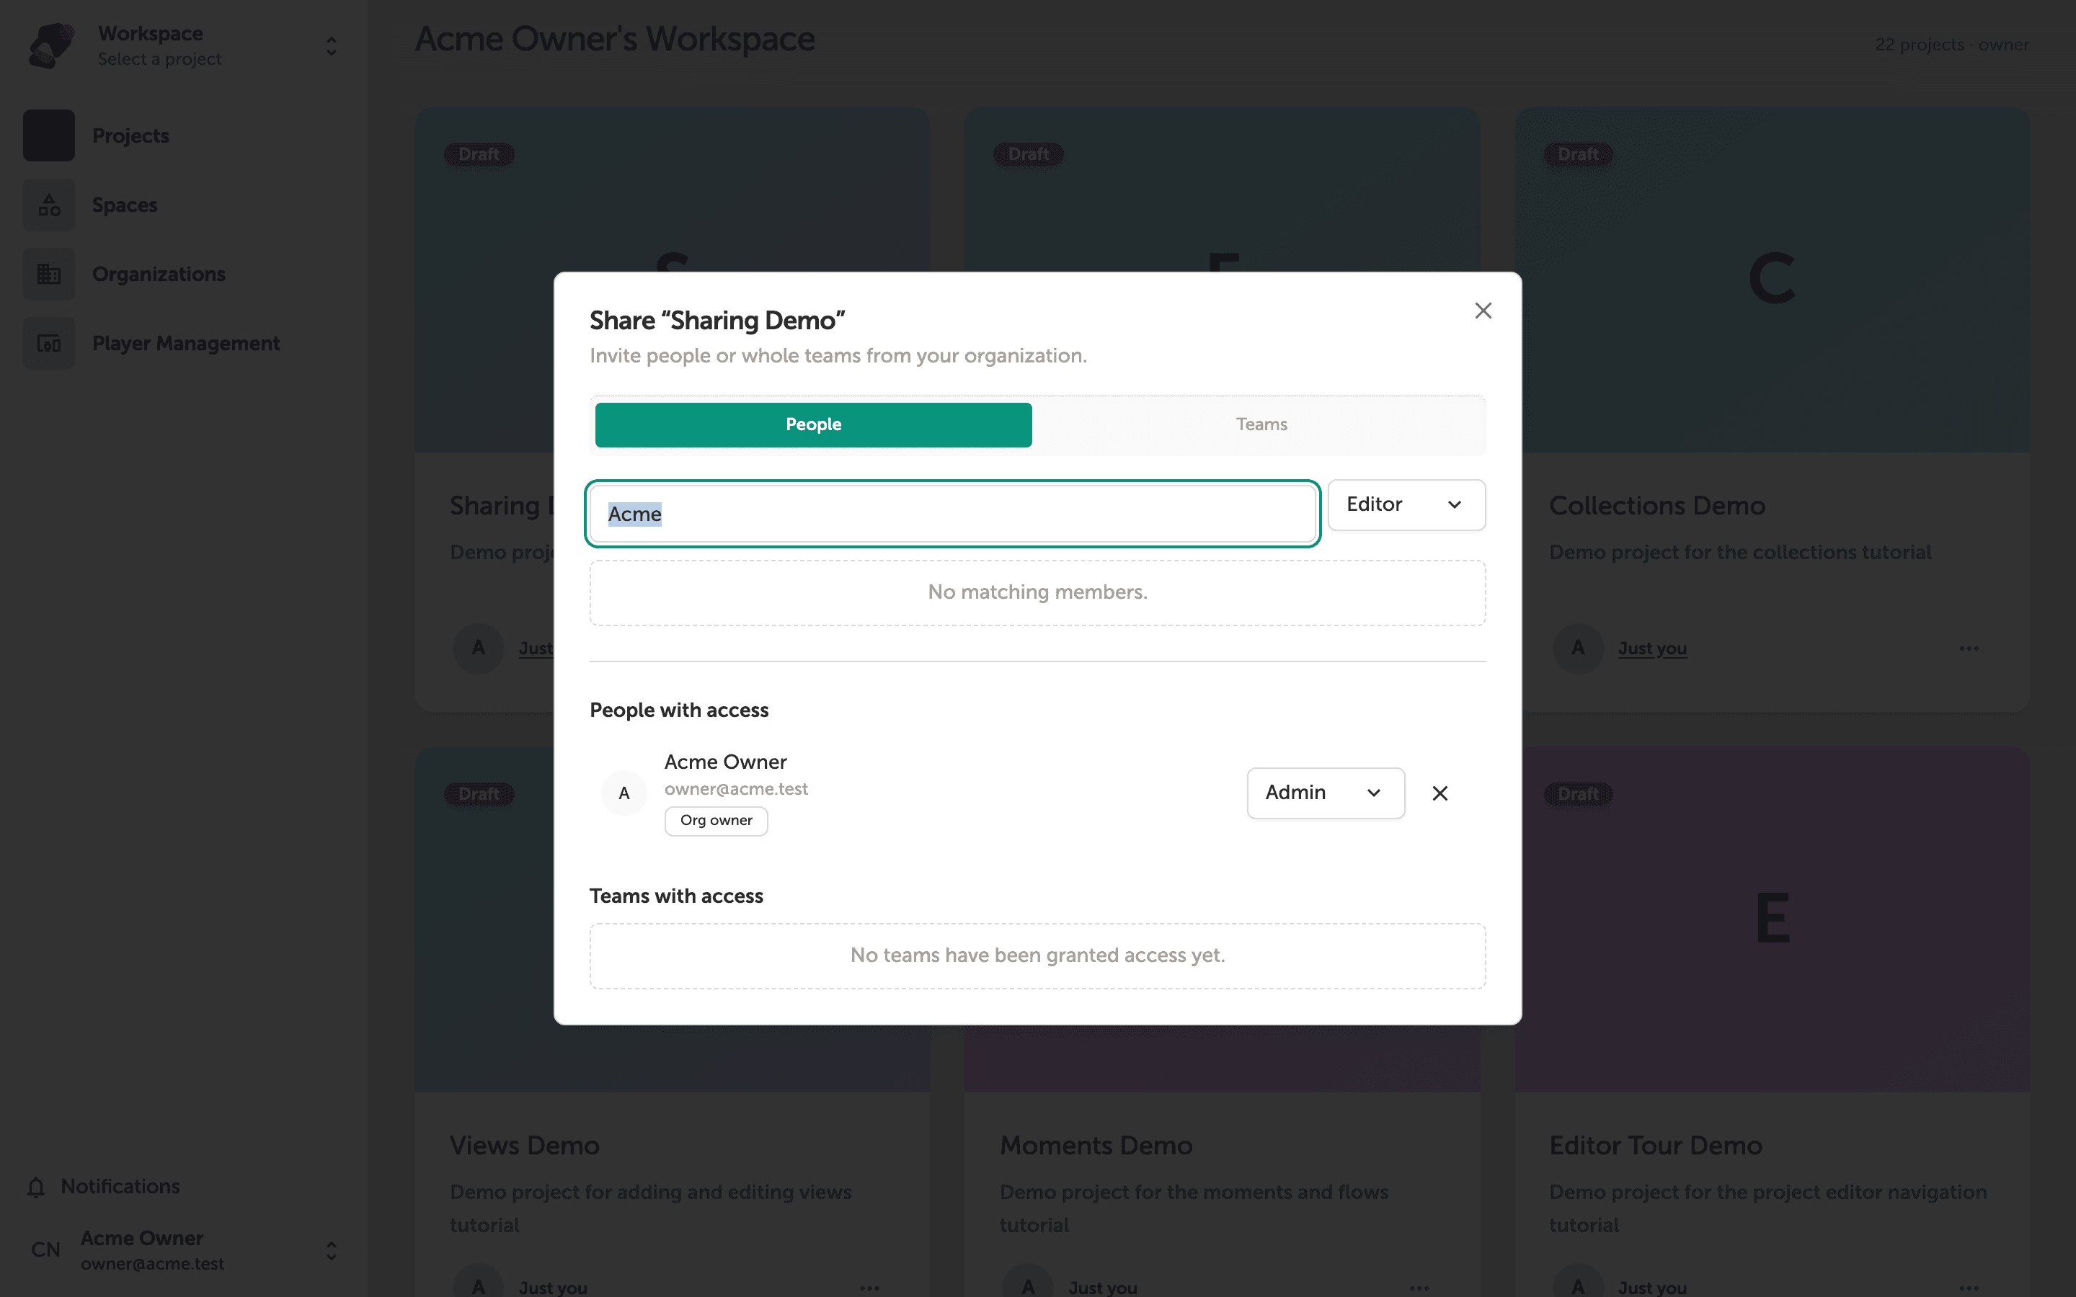Click the Collections Demo title

click(1656, 506)
